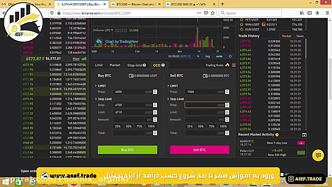Set buy amount to 75%
Viewport: 332px width, 187px height.
(x=140, y=127)
